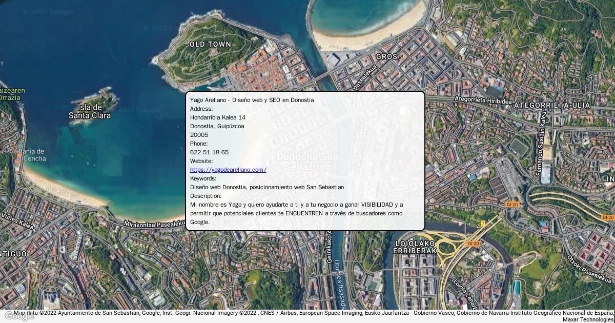Click the Google logo on the map
This screenshot has width=615, height=323.
point(19,316)
